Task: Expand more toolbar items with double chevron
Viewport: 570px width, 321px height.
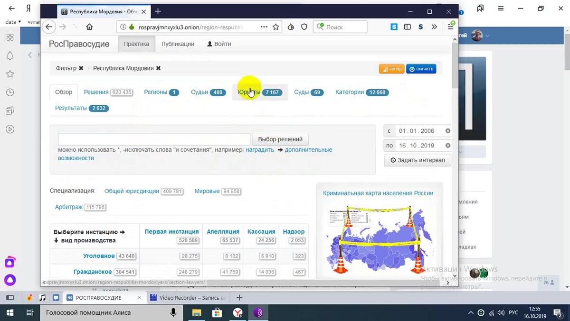Action: [x=434, y=27]
